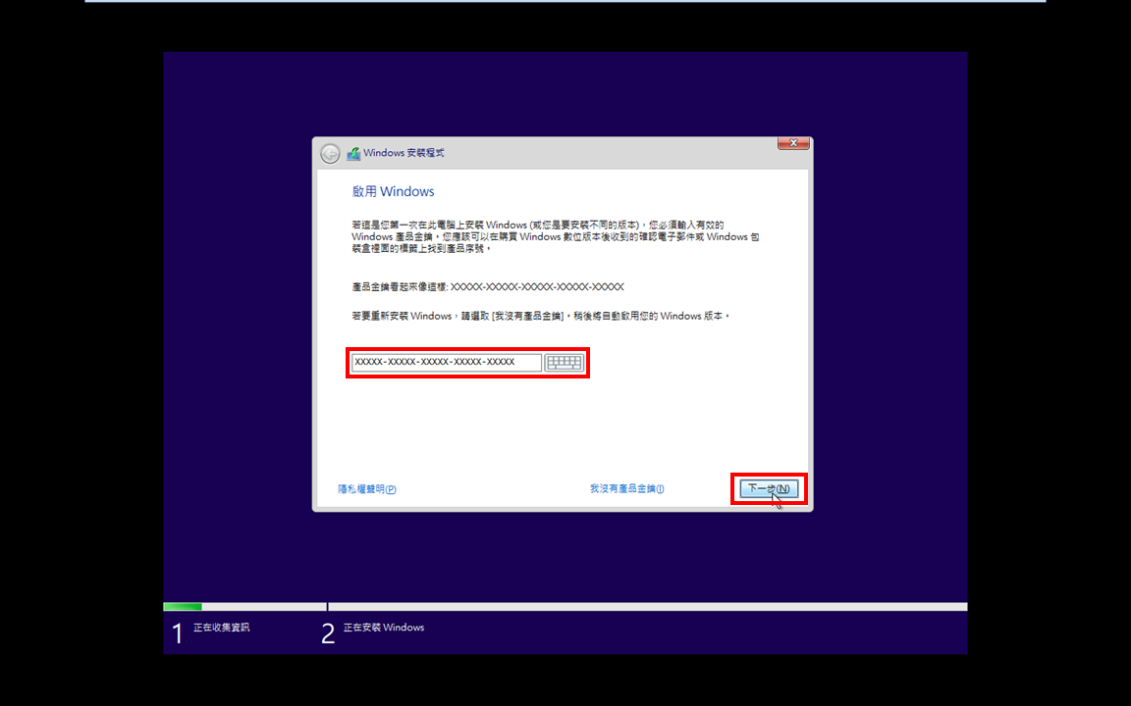Open the 隱私權聲明(P) privacy statement link
This screenshot has height=706, width=1131.
point(367,489)
